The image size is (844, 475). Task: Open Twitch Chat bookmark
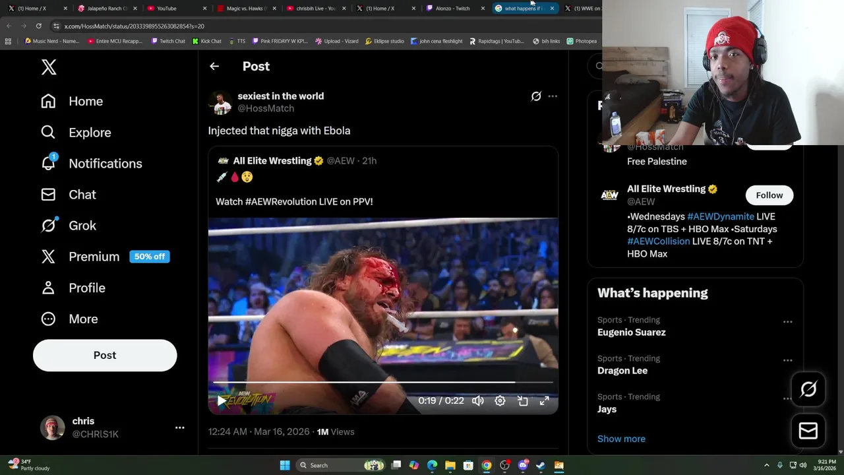click(168, 41)
